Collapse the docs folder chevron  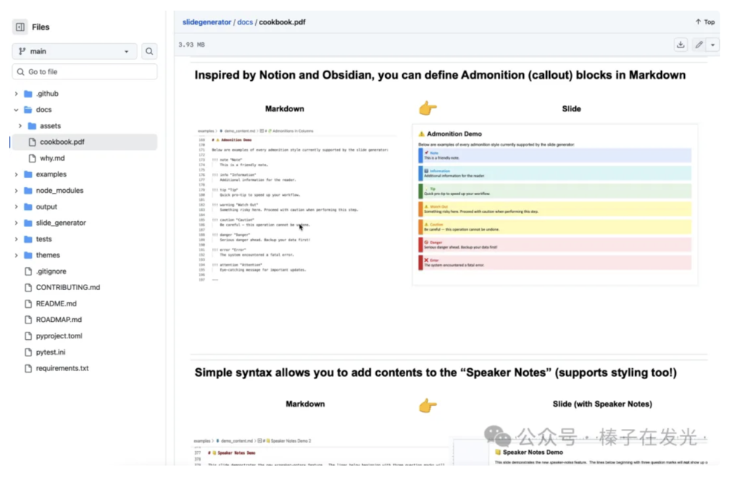[16, 110]
